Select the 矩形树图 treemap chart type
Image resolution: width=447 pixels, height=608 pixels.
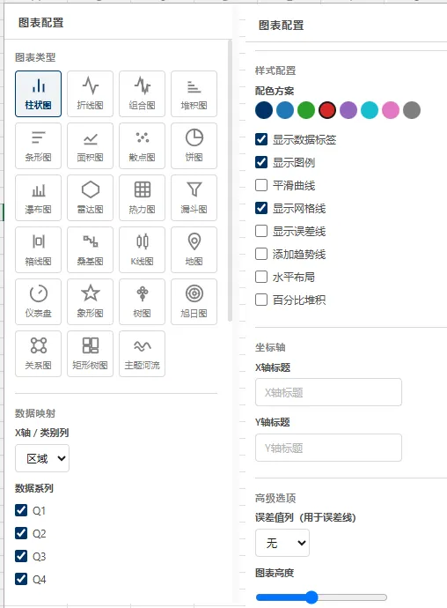tap(91, 353)
